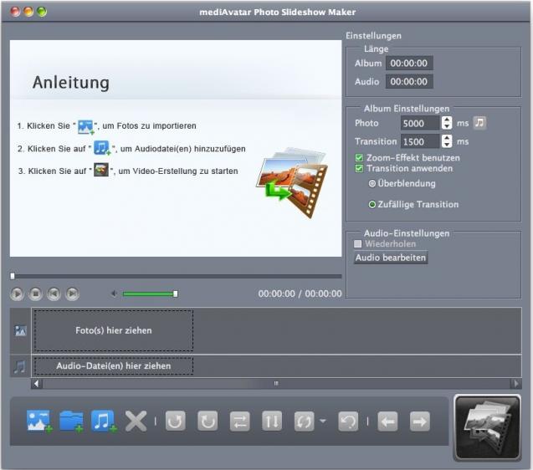Click the slideshow film graphic in guide

click(x=292, y=181)
